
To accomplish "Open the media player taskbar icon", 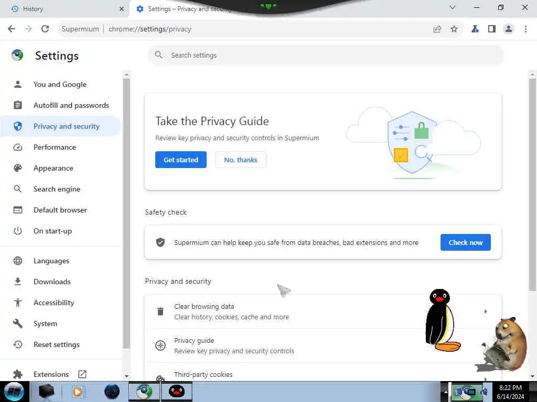I will click(78, 392).
